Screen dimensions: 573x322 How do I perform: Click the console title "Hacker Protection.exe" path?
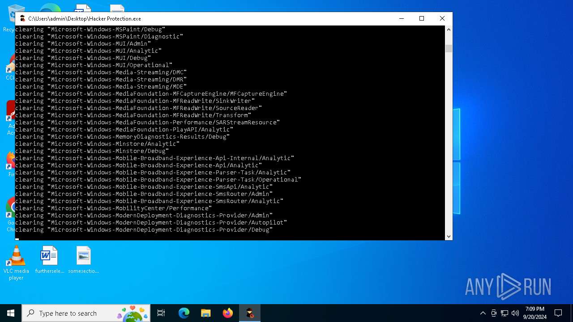point(85,19)
